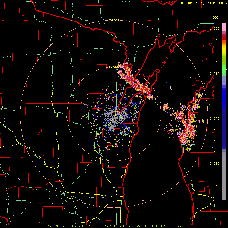Screen dimensions: 228x228
Task: Select the 0.520 legend value
Action: point(215,130)
